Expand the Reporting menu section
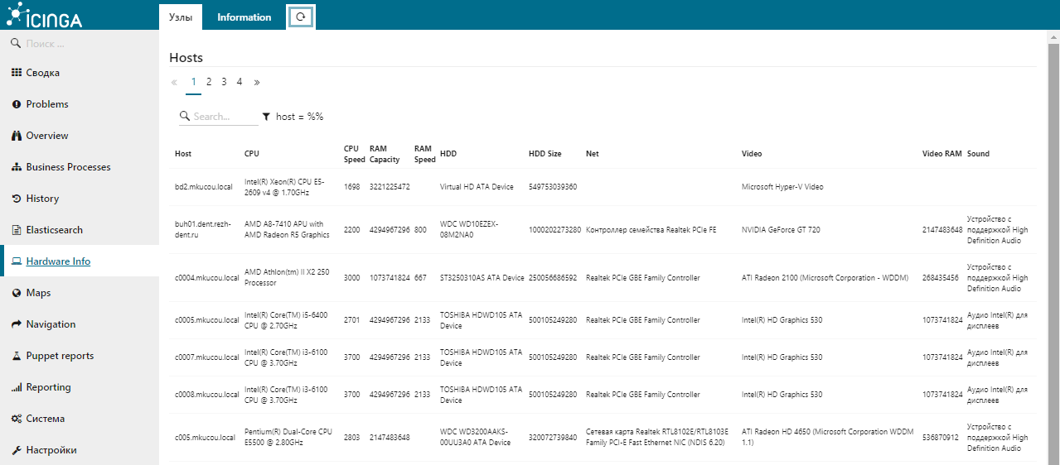The width and height of the screenshot is (1060, 465). tap(48, 387)
